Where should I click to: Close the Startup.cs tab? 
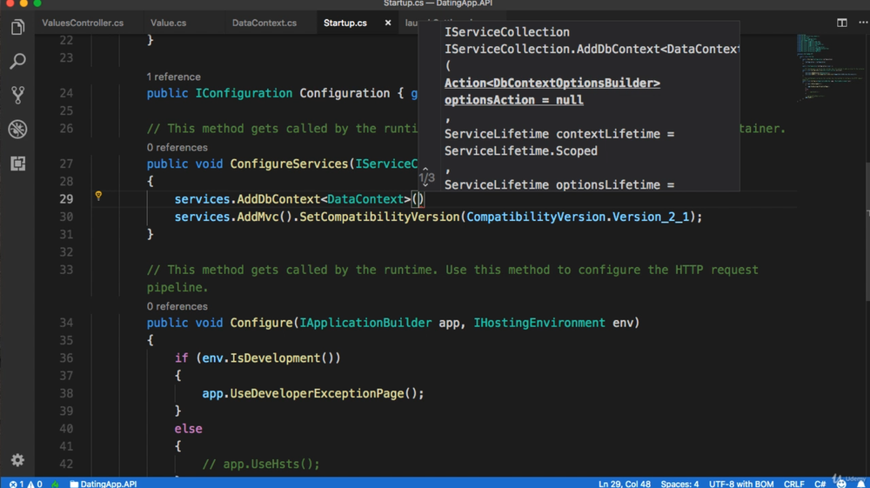[x=388, y=23]
